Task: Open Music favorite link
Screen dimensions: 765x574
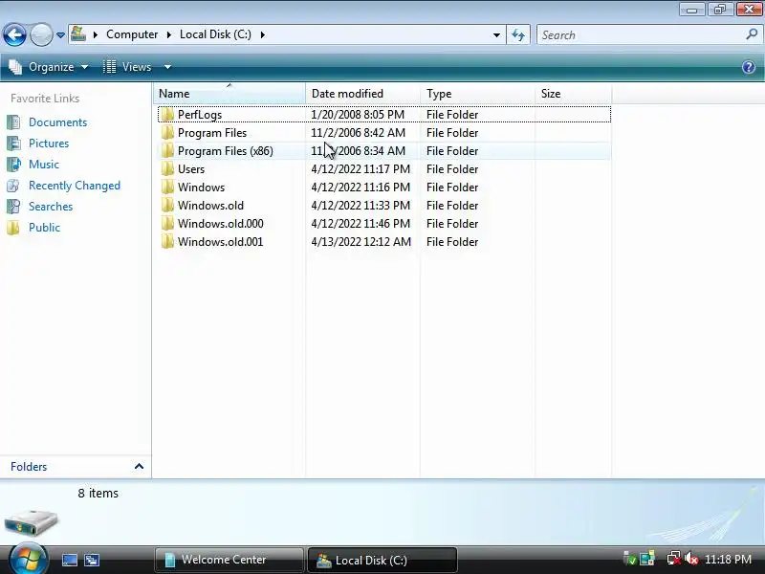Action: coord(44,165)
